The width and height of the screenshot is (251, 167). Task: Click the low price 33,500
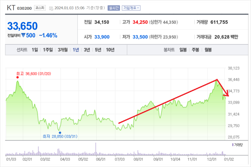tap(140, 37)
